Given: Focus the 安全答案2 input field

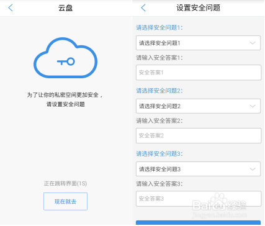Looking at the screenshot, I should tap(199, 135).
